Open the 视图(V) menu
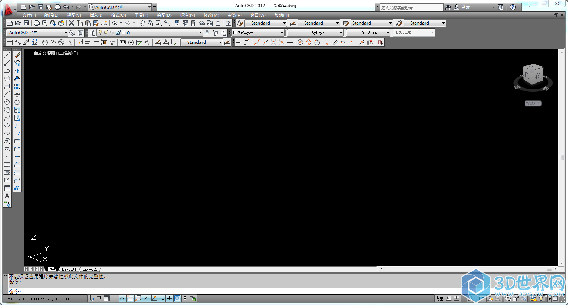 pyautogui.click(x=74, y=15)
